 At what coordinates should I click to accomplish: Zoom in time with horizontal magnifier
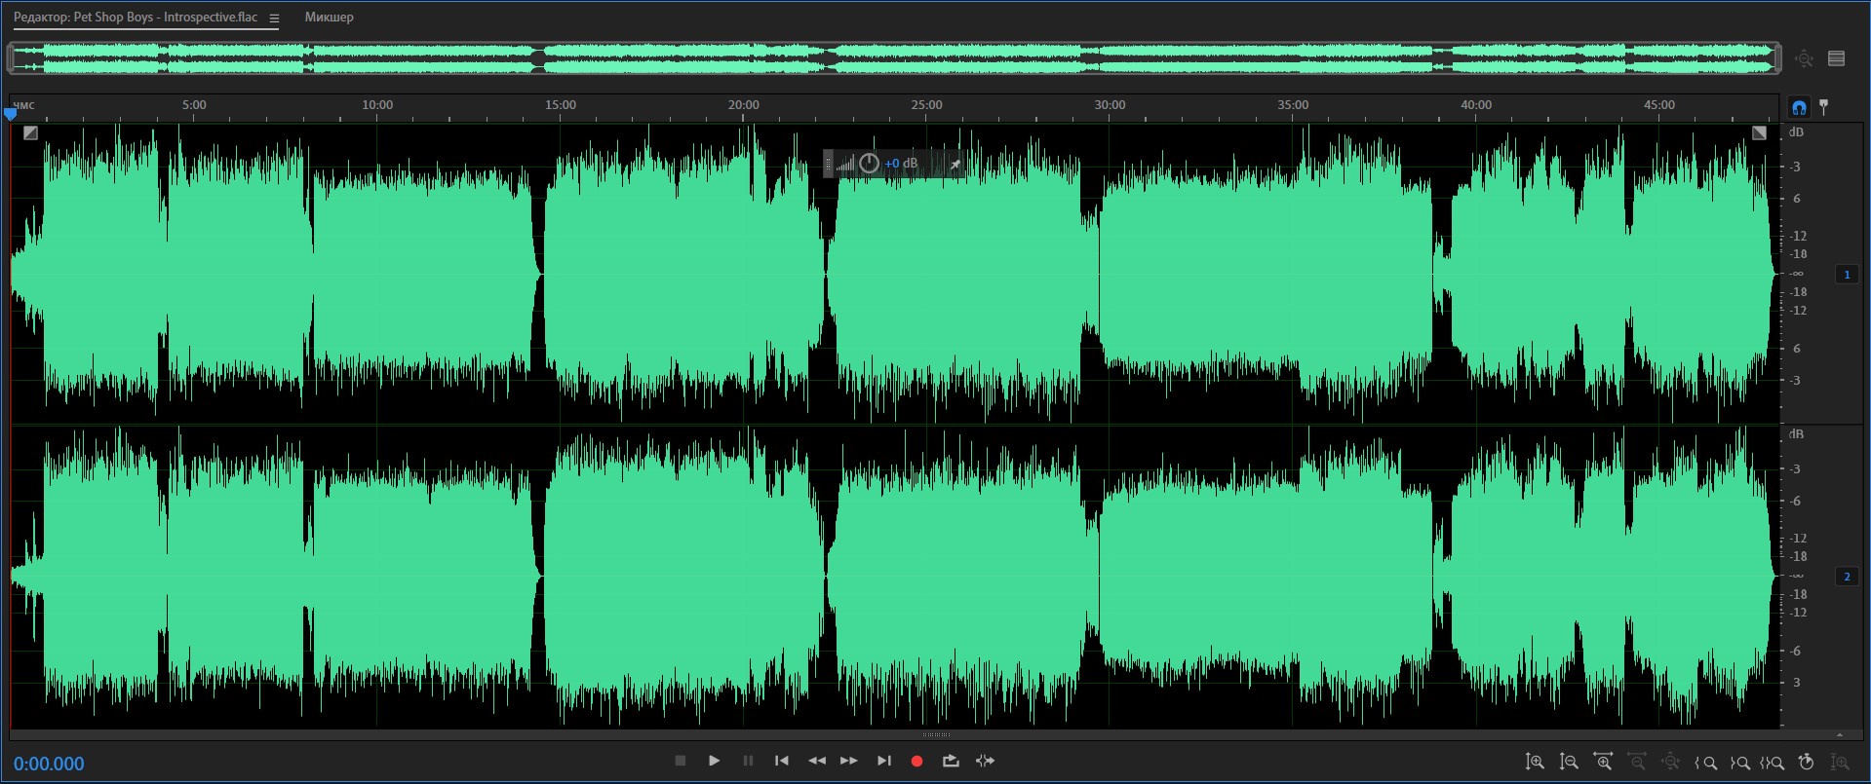[x=1602, y=762]
